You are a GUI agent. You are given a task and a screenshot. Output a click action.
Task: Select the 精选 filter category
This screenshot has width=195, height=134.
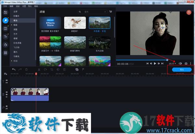[x=15, y=21]
